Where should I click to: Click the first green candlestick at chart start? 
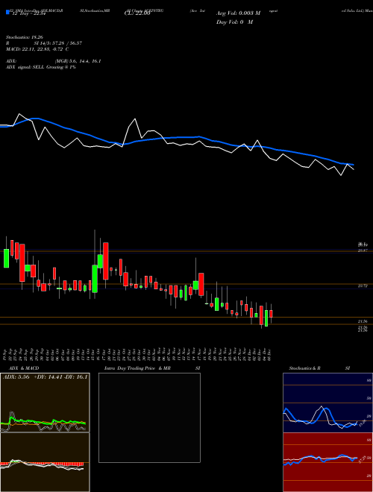[x=6, y=258]
